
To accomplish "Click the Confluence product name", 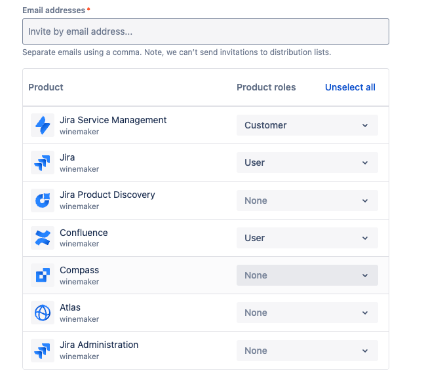I will [84, 233].
